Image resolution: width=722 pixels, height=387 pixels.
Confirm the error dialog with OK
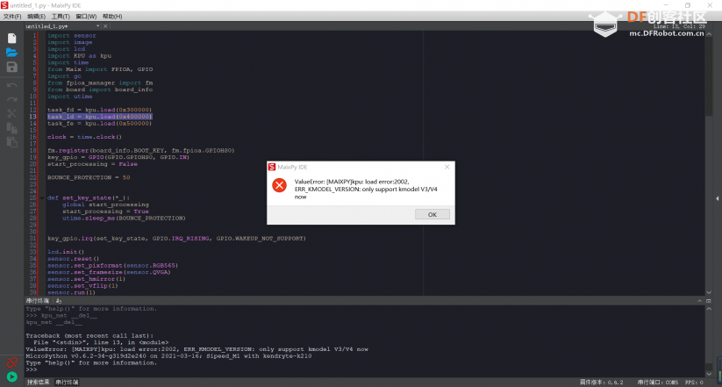[432, 214]
